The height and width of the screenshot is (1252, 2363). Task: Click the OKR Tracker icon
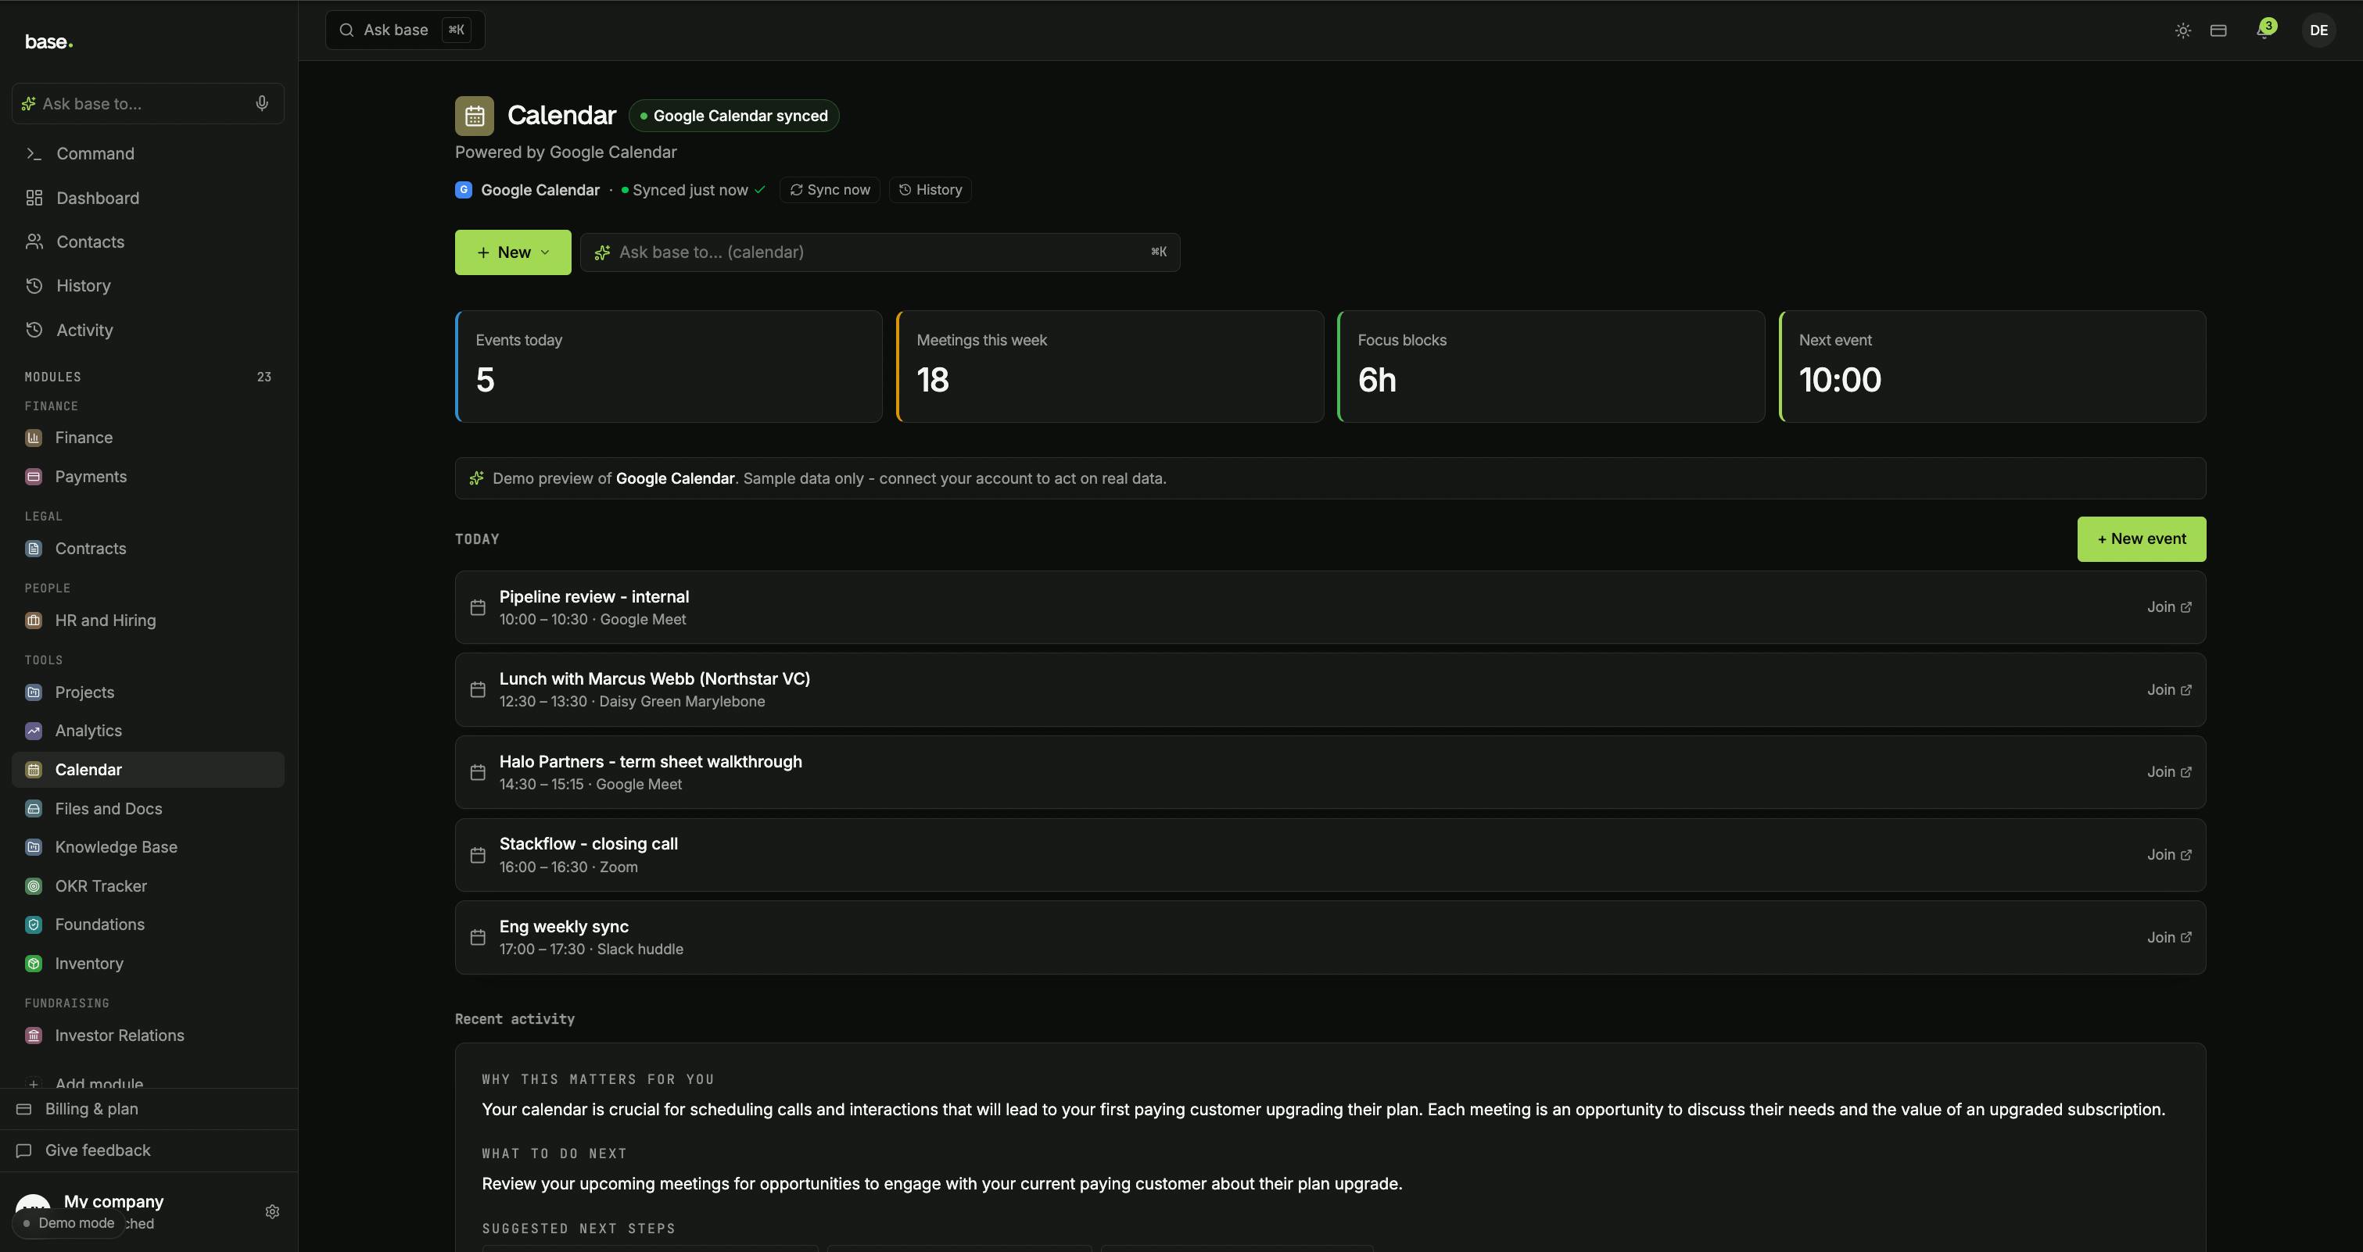[34, 886]
